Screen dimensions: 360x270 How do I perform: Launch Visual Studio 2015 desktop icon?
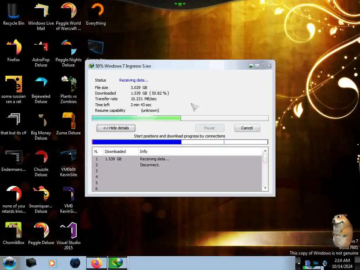point(69,236)
